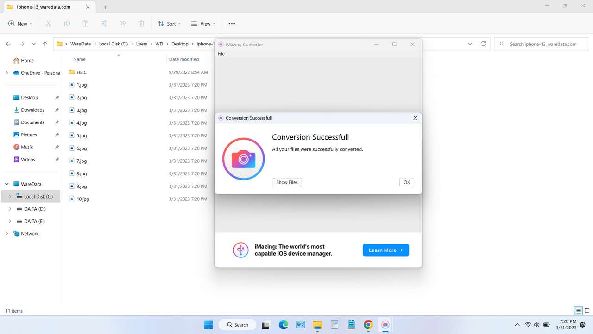Image resolution: width=593 pixels, height=334 pixels.
Task: Click Show Files in the success dialog
Action: click(x=286, y=182)
